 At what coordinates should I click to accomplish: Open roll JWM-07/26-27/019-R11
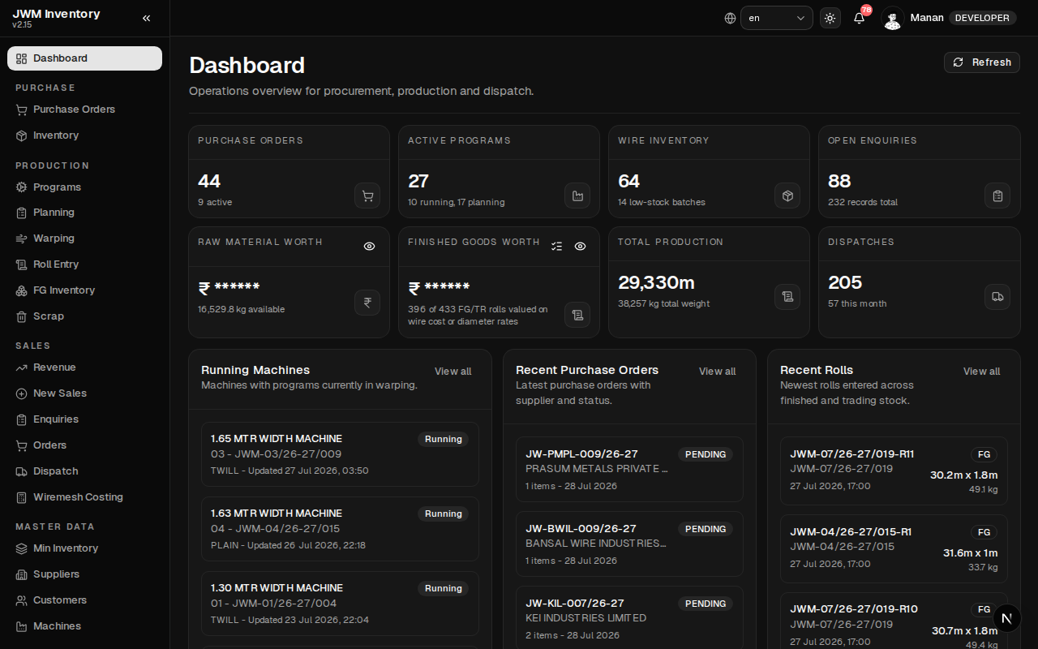tap(894, 471)
